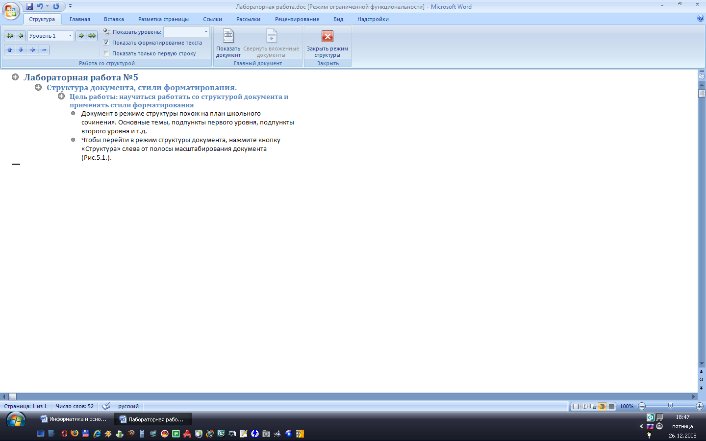
Task: Launch Internet Explorer from quick launch
Action: (x=97, y=434)
